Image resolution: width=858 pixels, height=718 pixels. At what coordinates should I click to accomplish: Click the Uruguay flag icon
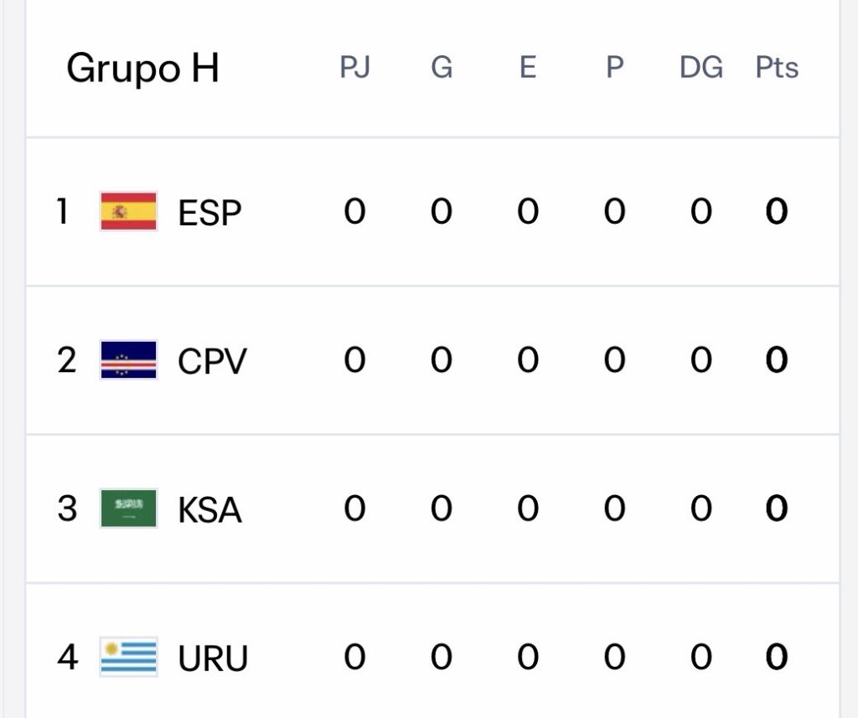pos(128,658)
